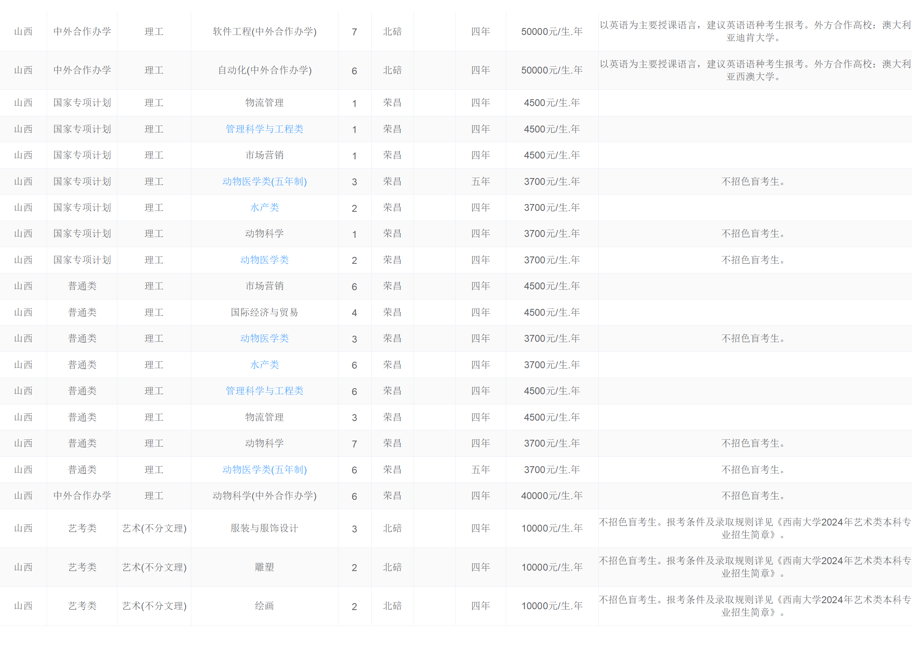The height and width of the screenshot is (645, 912).
Task: Click 物流管理 in the 普通类 row
Action: 264,417
